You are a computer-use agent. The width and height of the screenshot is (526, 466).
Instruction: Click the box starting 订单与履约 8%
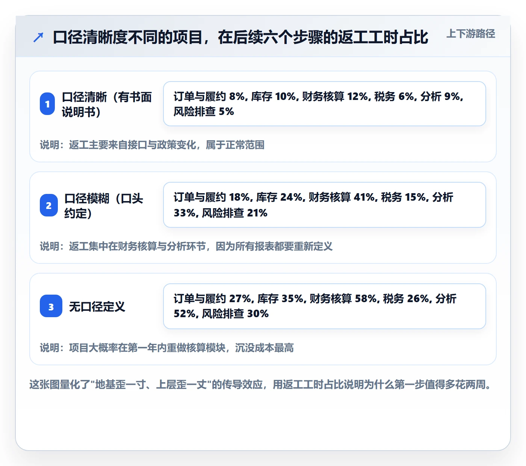pyautogui.click(x=325, y=104)
